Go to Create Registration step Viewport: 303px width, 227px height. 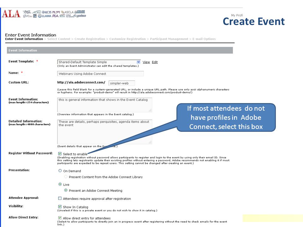click(x=90, y=39)
